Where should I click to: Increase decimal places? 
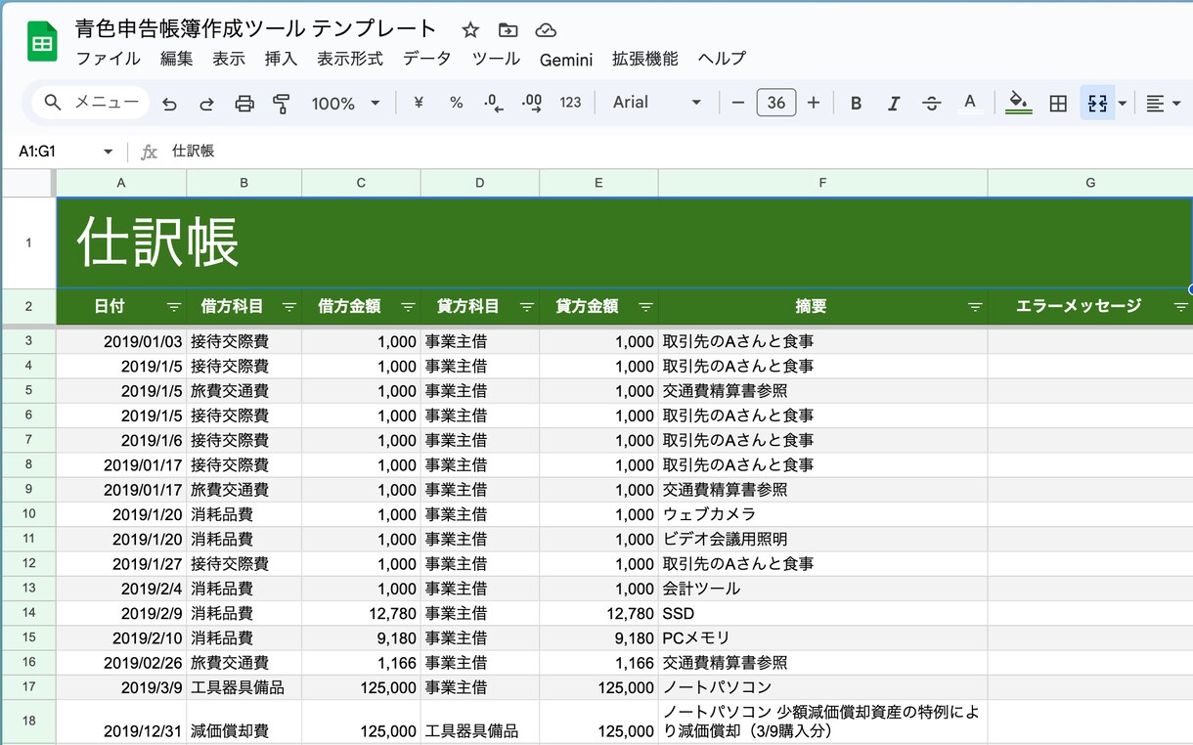tap(532, 103)
